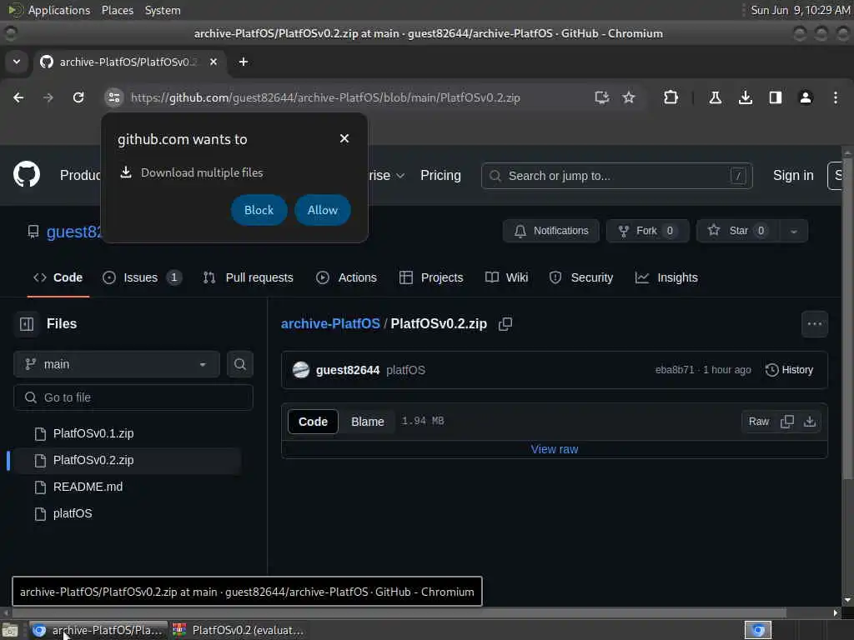Image resolution: width=854 pixels, height=640 pixels.
Task: Expand the Star lists dropdown arrow
Action: tap(794, 231)
